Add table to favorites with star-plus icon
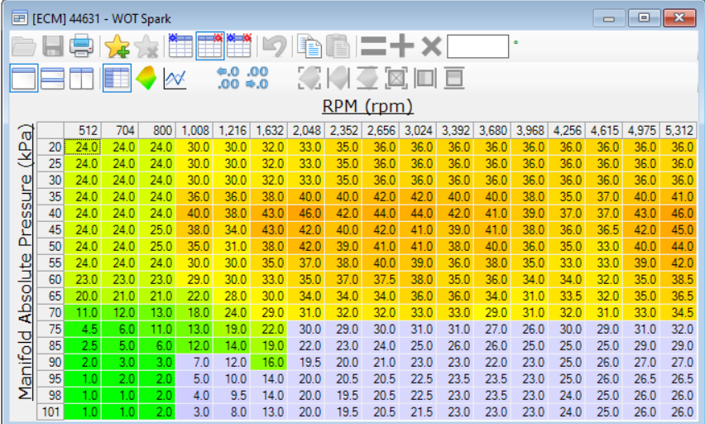 [x=116, y=46]
